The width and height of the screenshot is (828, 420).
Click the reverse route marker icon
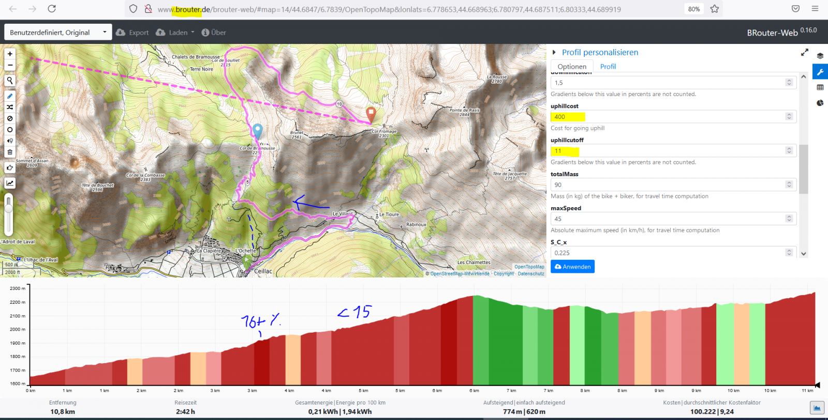tap(10, 141)
